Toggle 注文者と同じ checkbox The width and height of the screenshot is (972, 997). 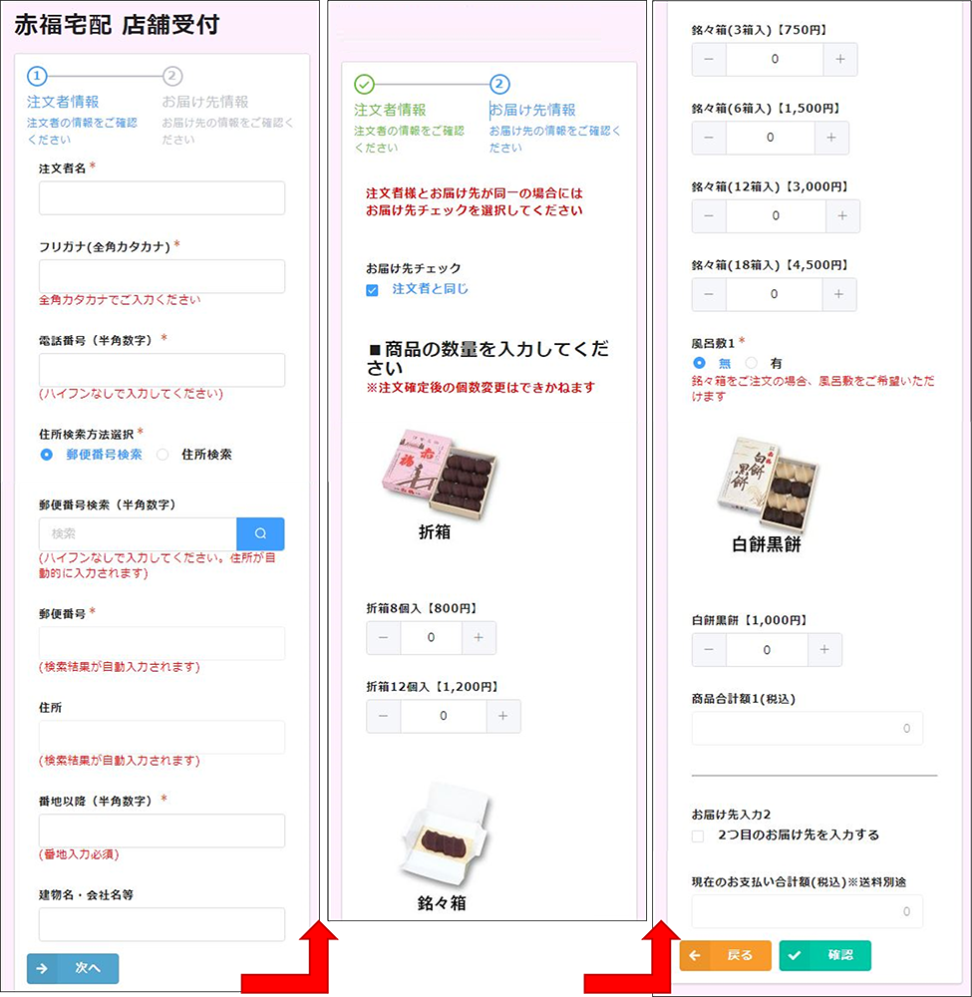[373, 290]
